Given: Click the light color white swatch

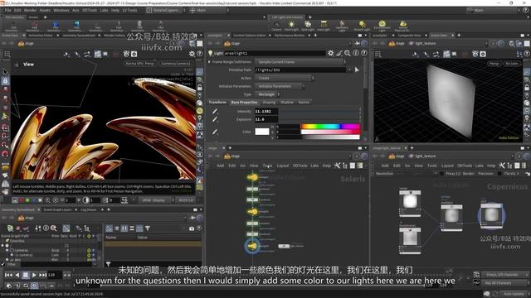Looking at the screenshot, I should 262,132.
